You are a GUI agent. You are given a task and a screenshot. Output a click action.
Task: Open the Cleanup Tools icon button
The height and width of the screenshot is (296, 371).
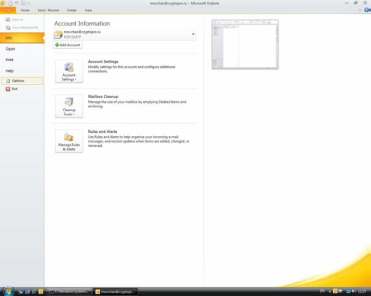coord(69,106)
